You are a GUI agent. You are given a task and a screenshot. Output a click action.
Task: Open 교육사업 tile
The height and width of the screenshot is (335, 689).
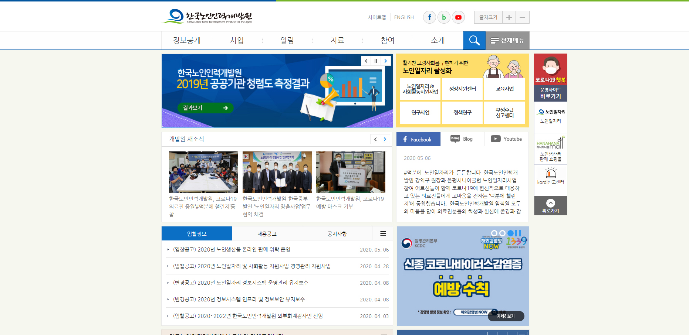[x=504, y=89]
